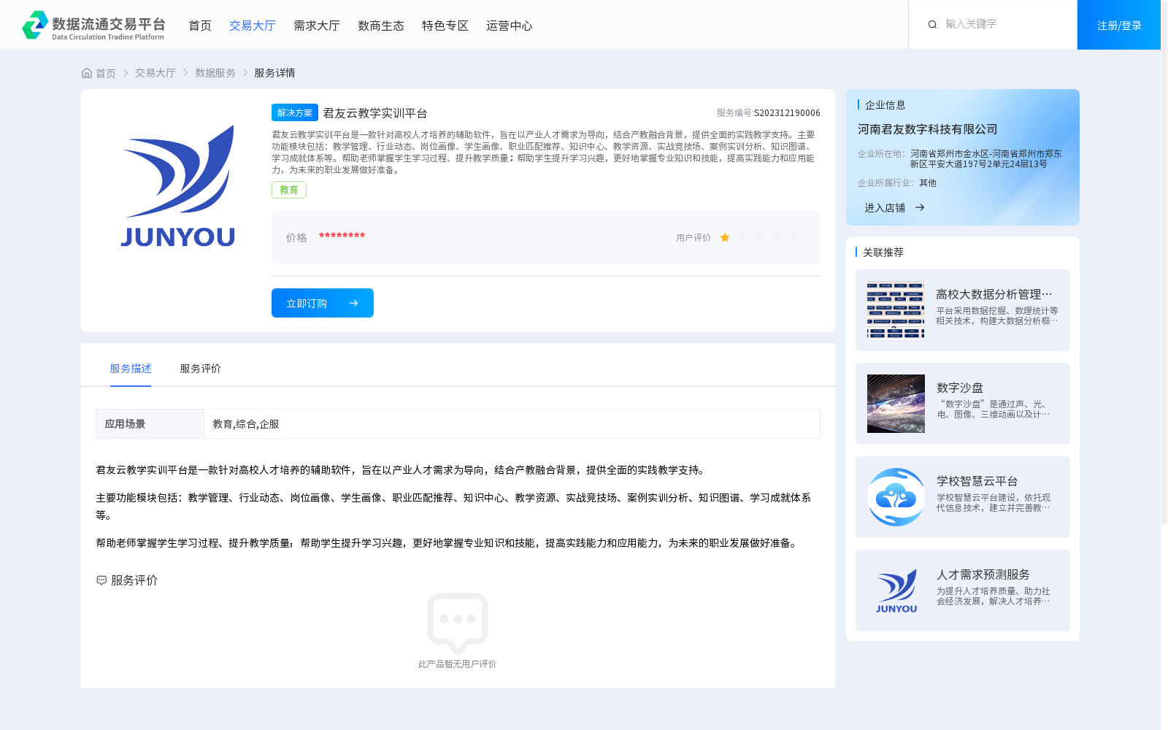This screenshot has width=1168, height=730.
Task: Click the home icon in breadcrumb
Action: coord(87,73)
